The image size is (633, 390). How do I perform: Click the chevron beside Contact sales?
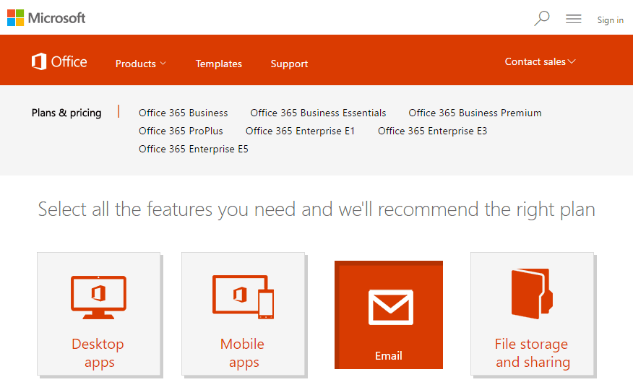coord(572,61)
